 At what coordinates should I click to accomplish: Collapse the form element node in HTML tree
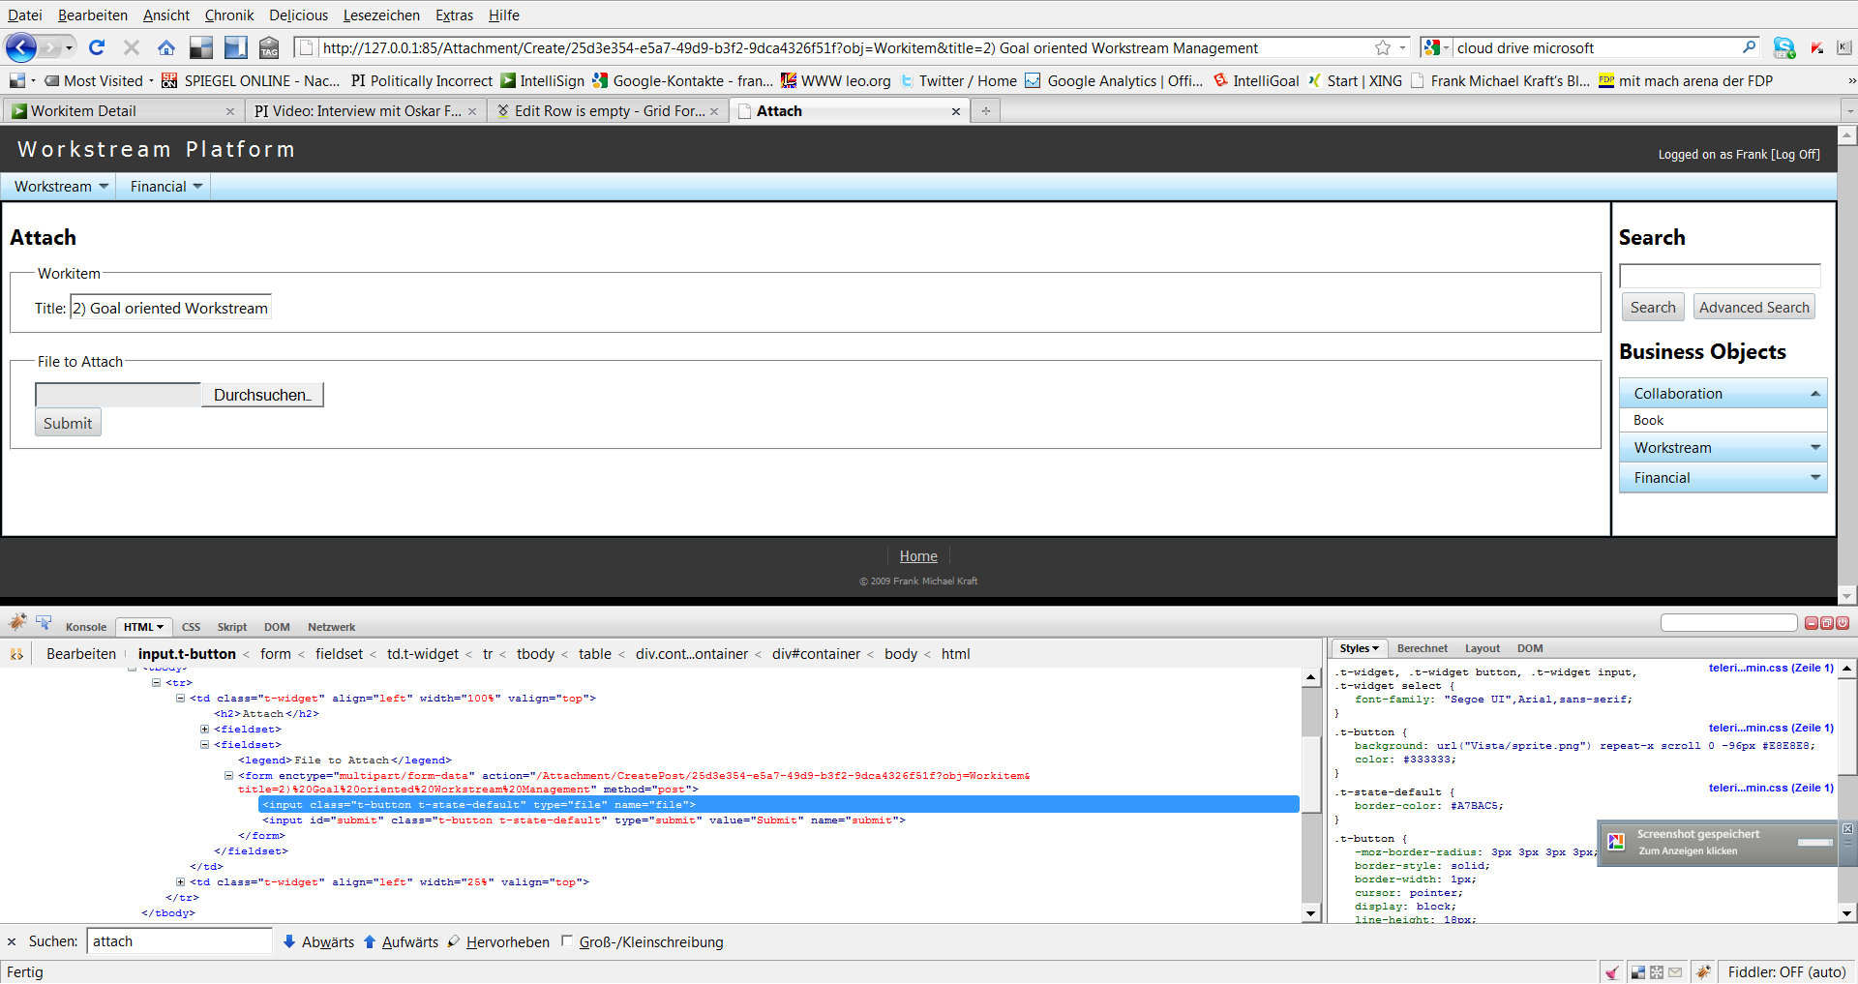tap(229, 775)
